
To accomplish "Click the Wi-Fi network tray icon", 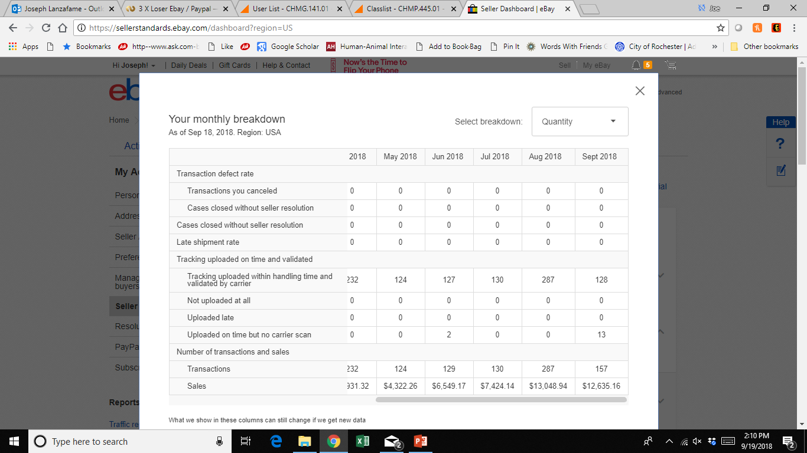I will [684, 441].
